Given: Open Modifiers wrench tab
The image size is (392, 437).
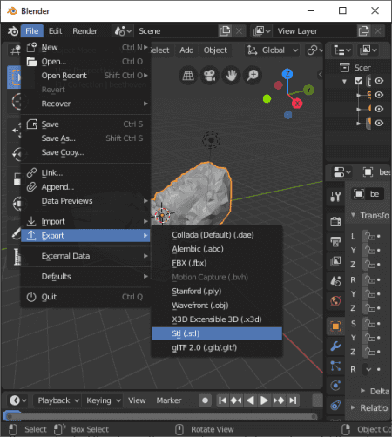Looking at the screenshot, I should tap(335, 346).
